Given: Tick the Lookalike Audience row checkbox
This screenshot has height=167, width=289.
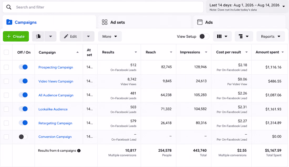Looking at the screenshot, I should [6, 109].
